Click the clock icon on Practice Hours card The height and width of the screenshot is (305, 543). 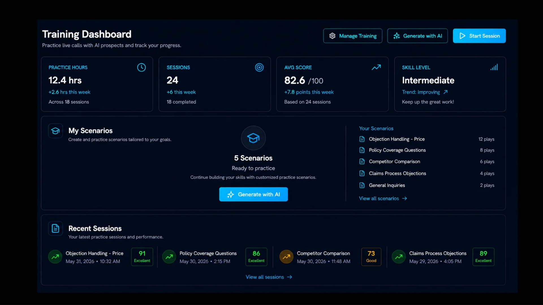(x=141, y=67)
